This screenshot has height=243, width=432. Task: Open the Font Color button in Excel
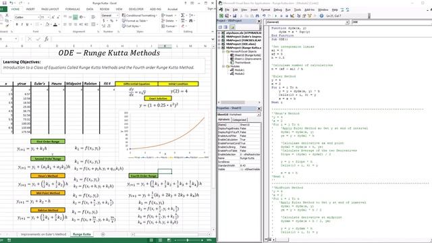pyautogui.click(x=55, y=24)
